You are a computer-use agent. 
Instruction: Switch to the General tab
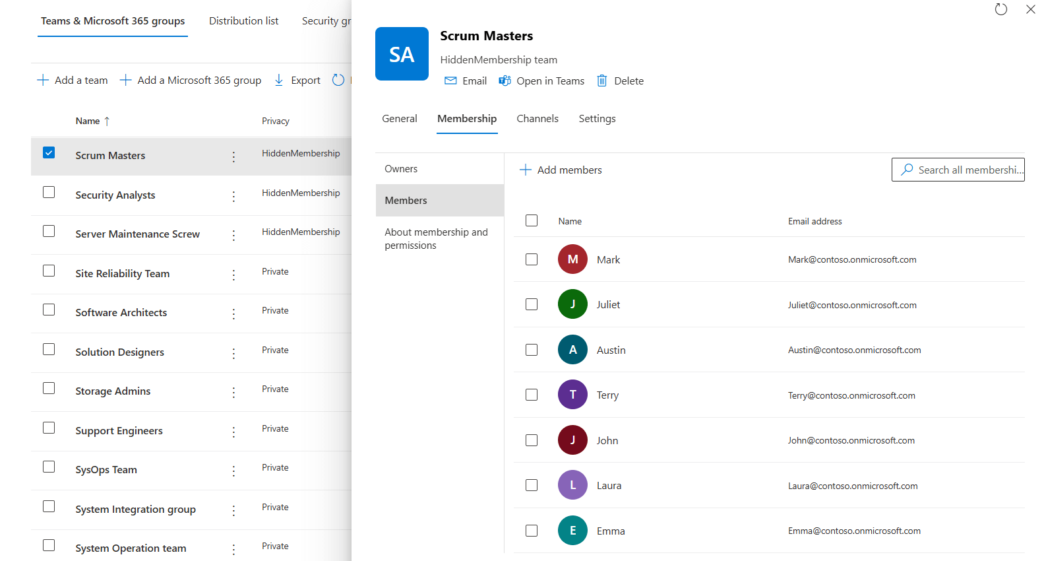click(400, 119)
